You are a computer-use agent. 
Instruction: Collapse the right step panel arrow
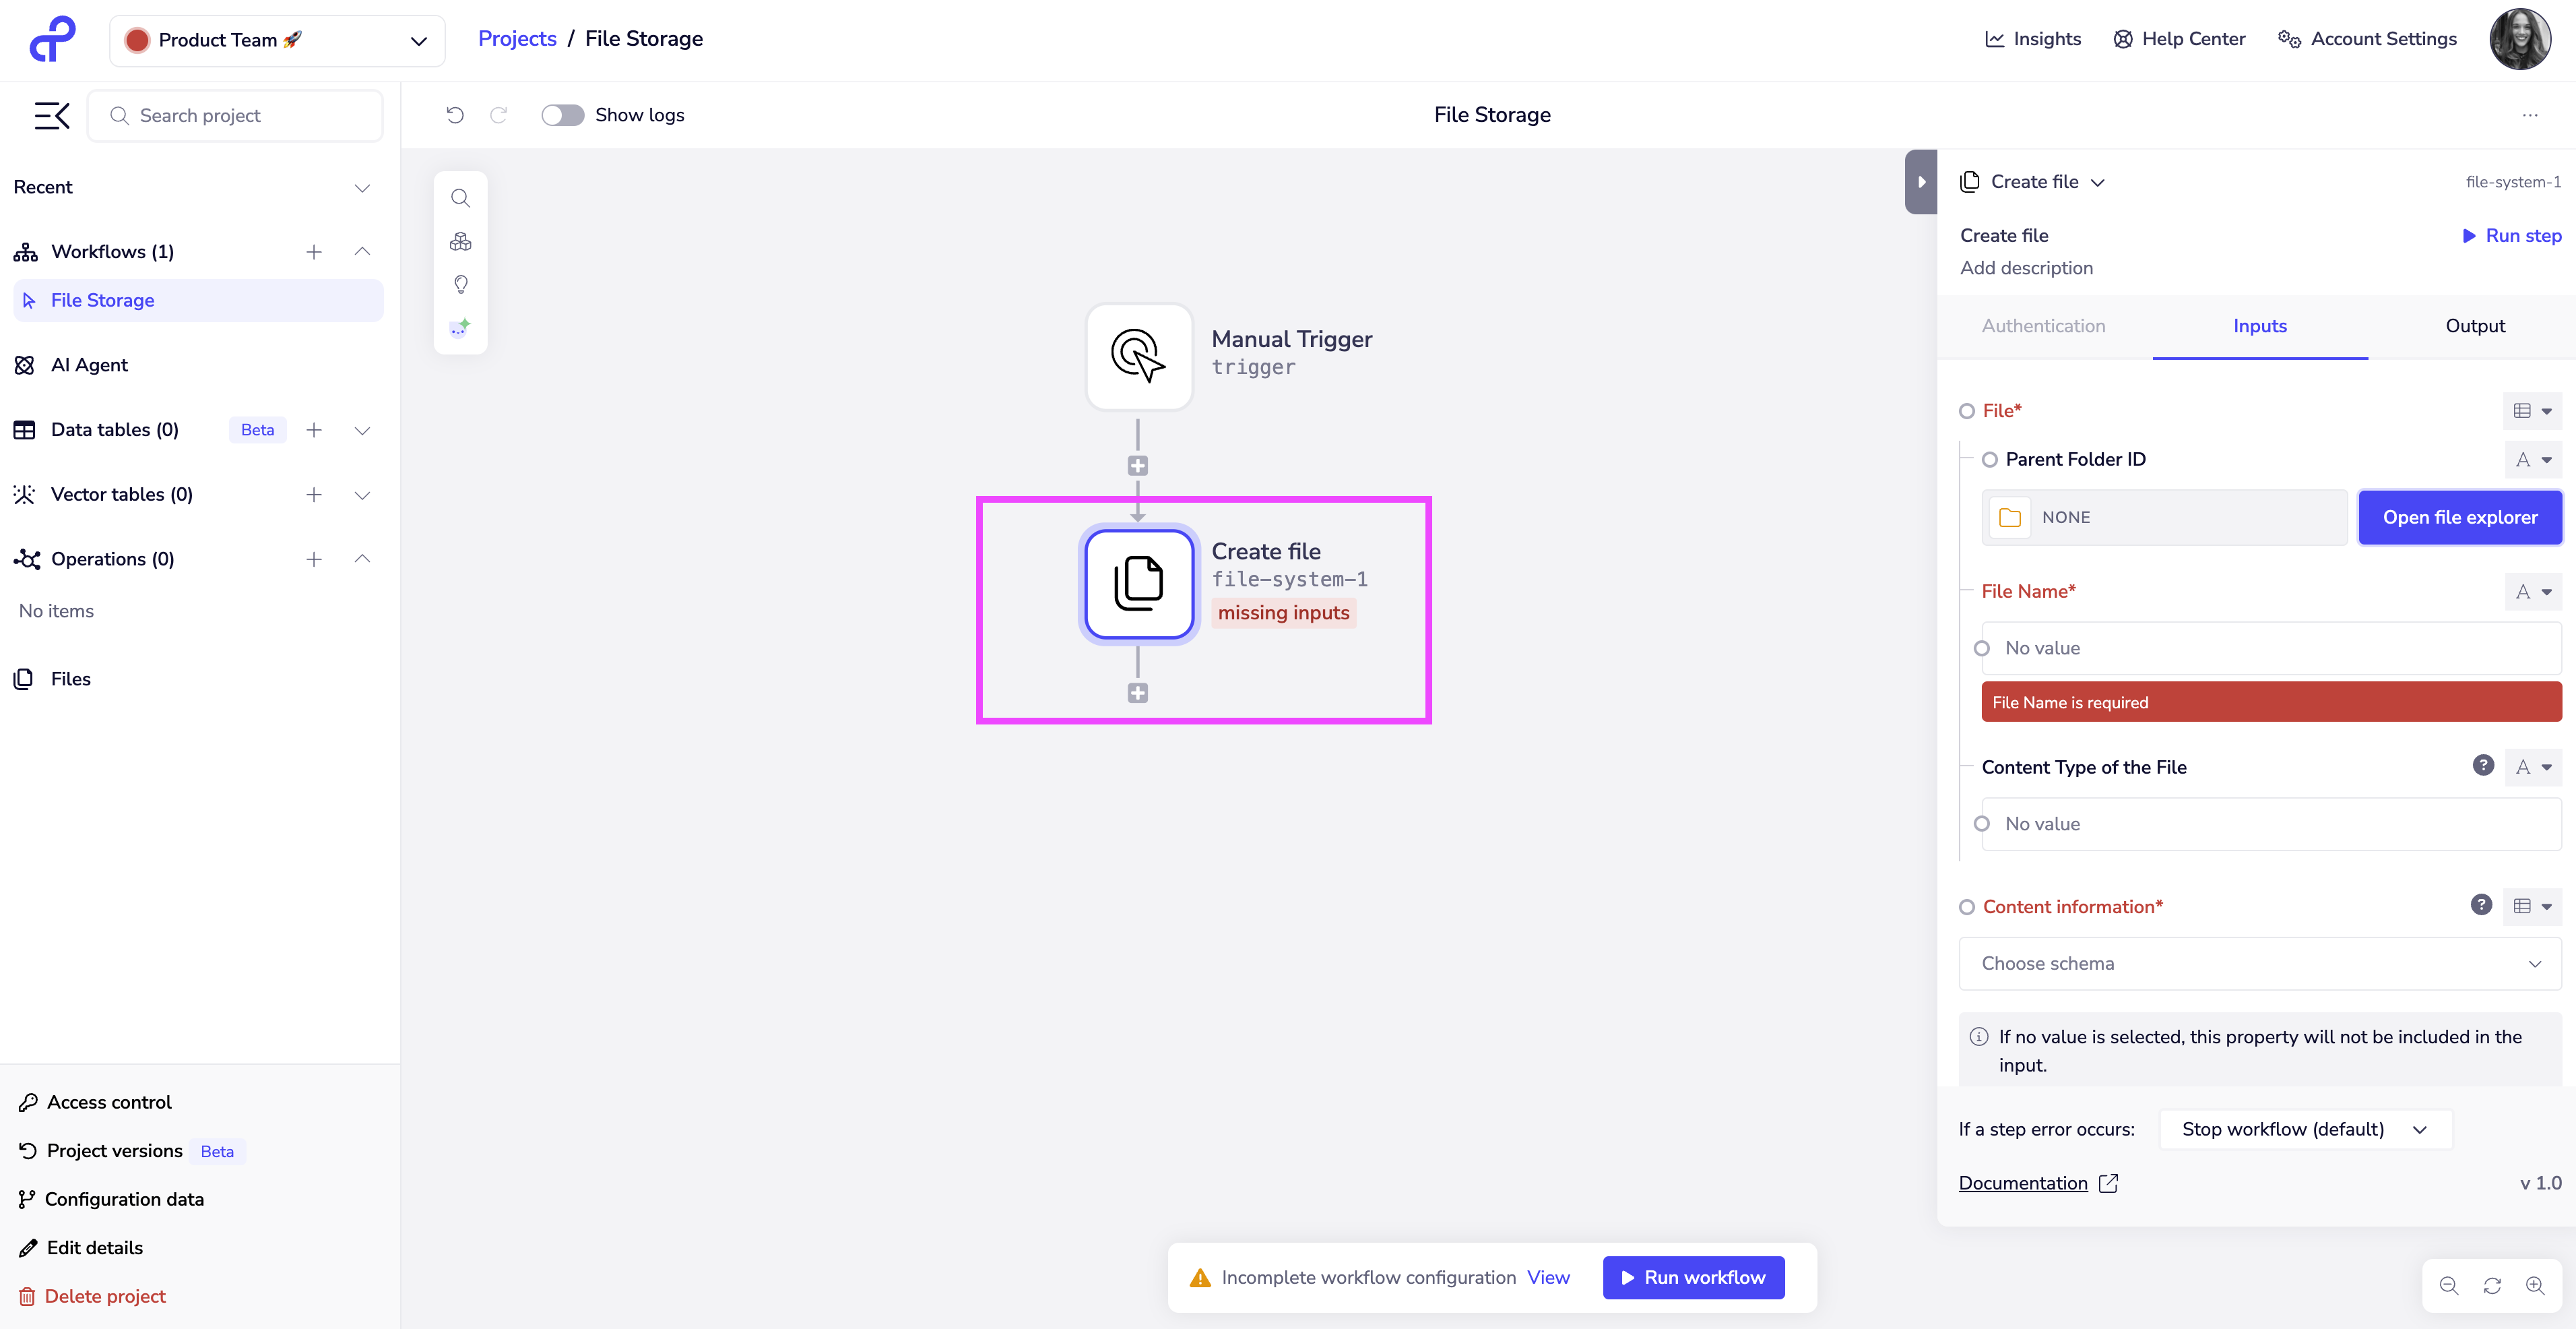coord(1920,182)
